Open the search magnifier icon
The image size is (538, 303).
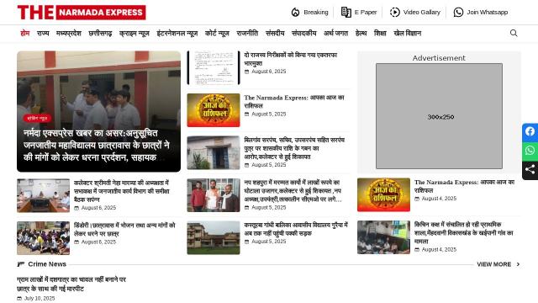coord(514,33)
